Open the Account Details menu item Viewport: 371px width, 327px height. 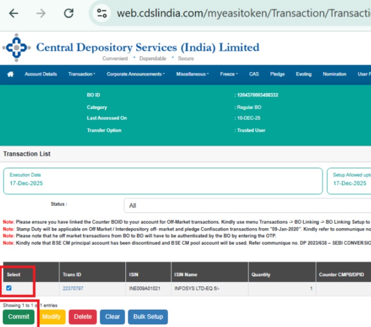point(41,74)
